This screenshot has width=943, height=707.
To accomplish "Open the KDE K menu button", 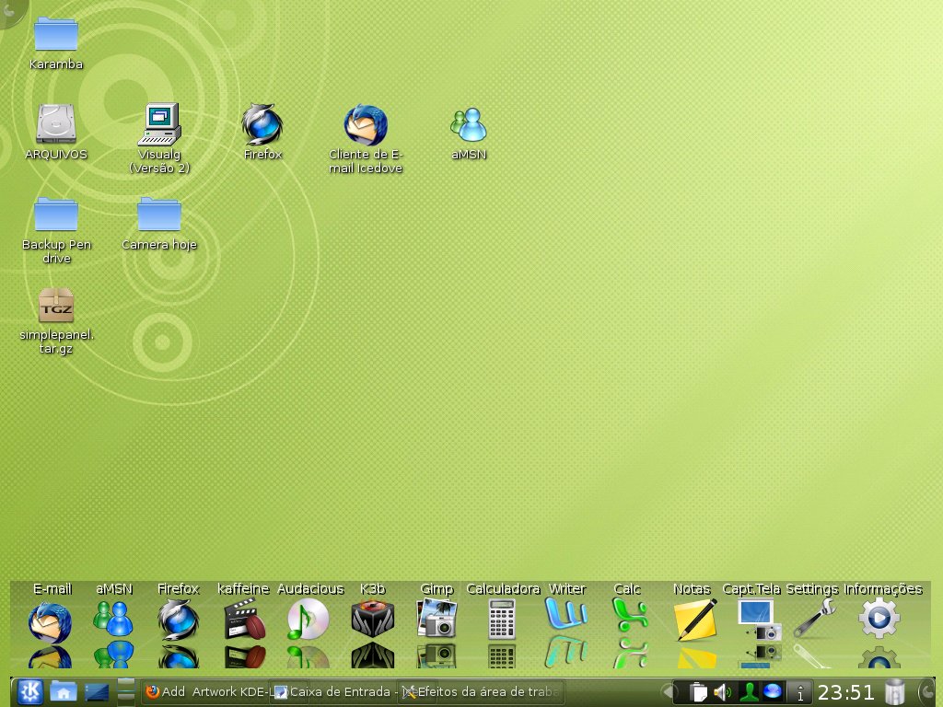I will point(29,692).
